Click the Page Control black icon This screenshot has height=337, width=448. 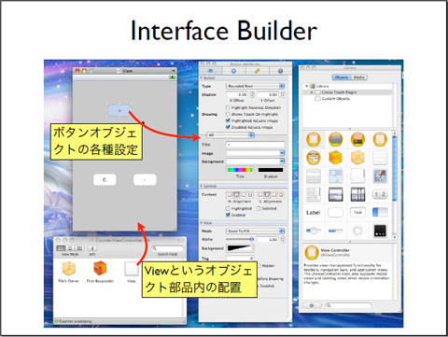[380, 231]
